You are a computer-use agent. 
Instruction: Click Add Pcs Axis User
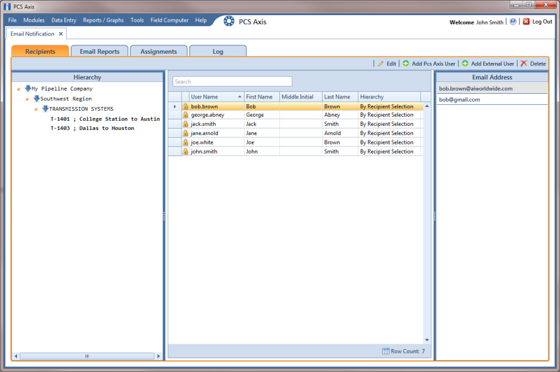coord(433,64)
